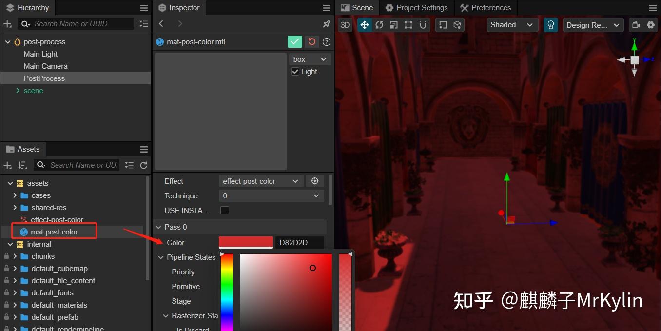Switch to the Project Settings tab
Viewport: 661px width, 331px height.
click(416, 7)
